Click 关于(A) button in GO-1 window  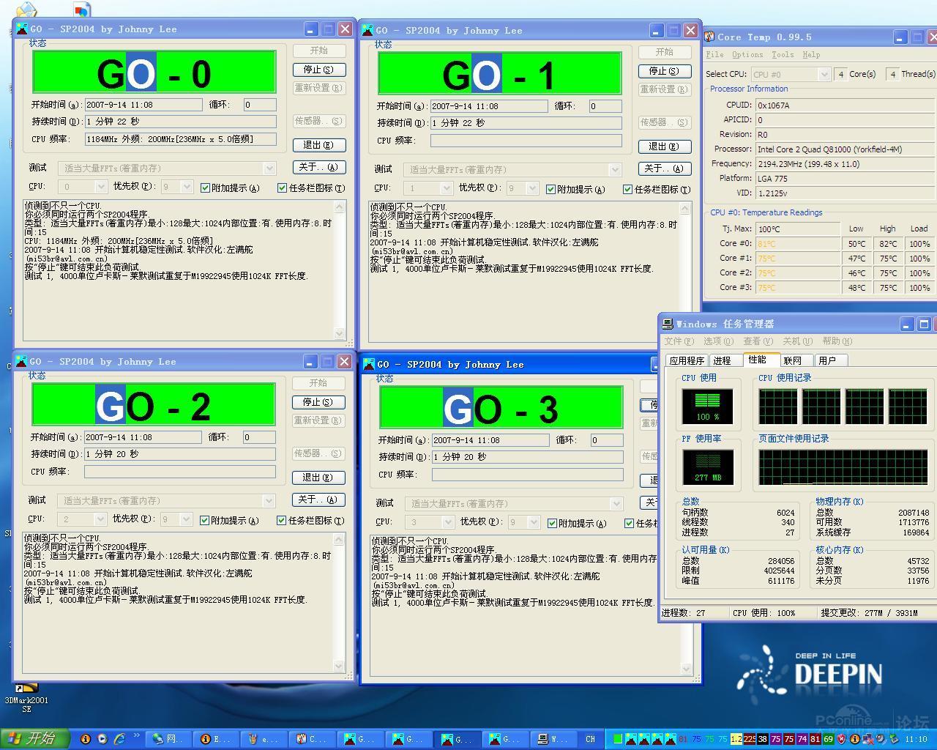(665, 168)
